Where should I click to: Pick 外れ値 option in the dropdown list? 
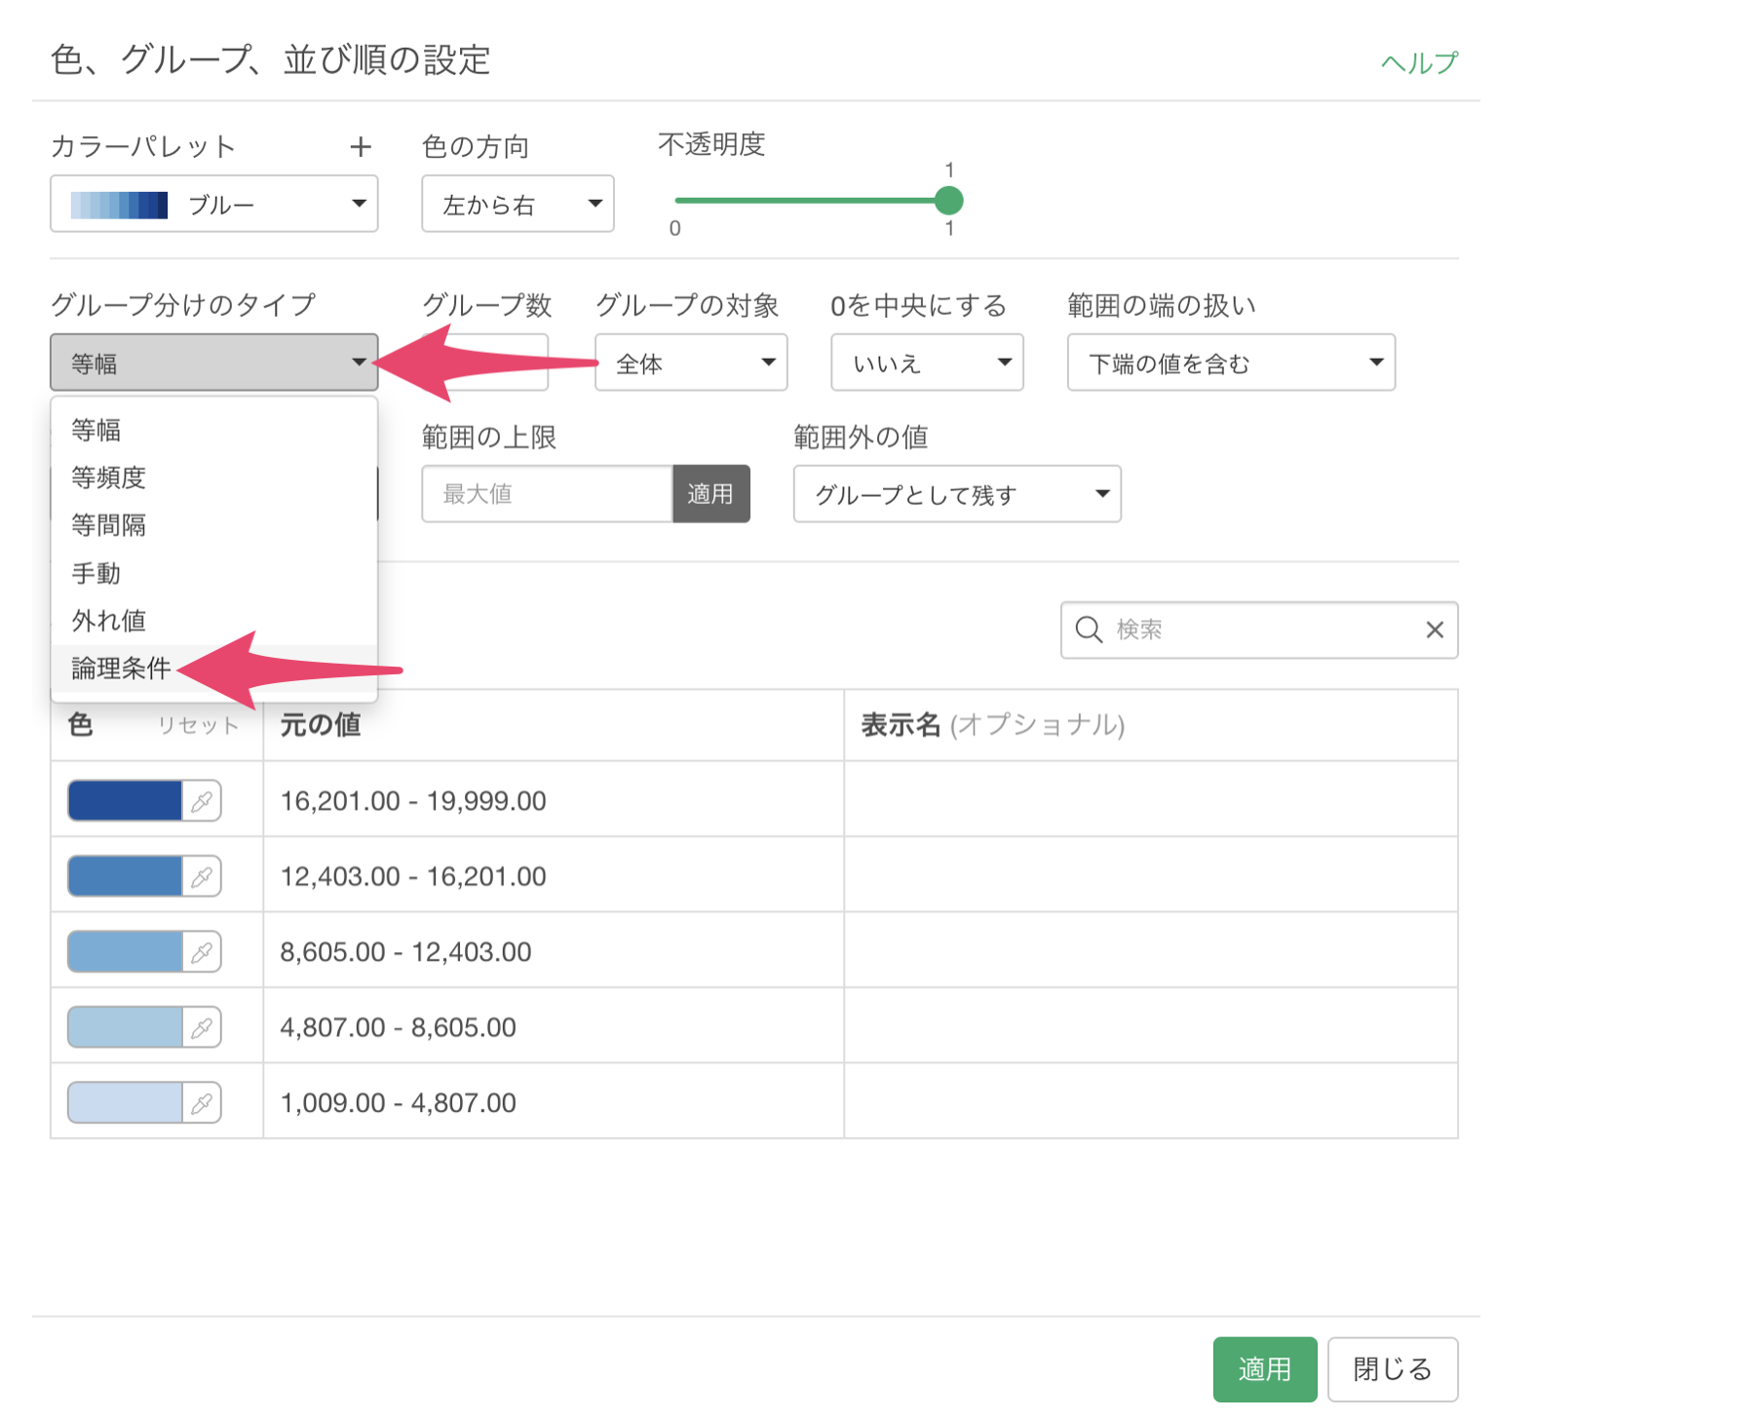tap(108, 621)
